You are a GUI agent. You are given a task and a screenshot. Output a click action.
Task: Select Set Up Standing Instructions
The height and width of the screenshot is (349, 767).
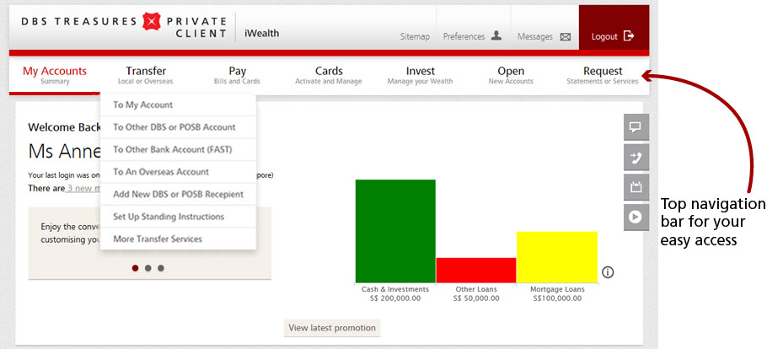tap(178, 217)
